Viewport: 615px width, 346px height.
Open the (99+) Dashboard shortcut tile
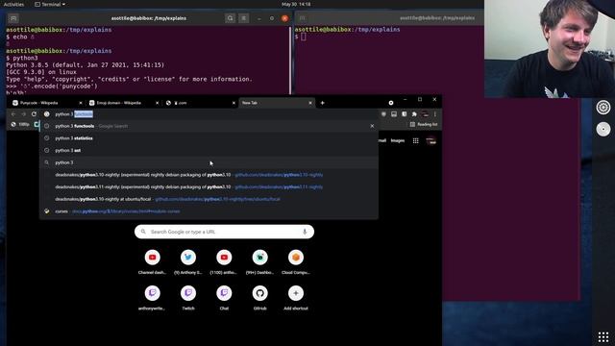click(x=260, y=262)
